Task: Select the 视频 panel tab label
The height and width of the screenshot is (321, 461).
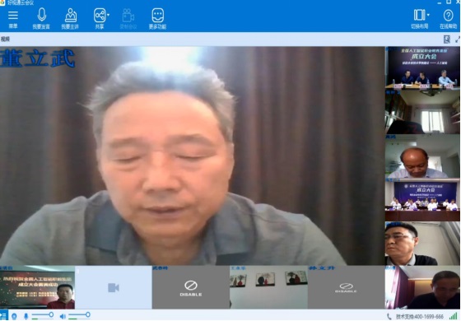Action: pyautogui.click(x=5, y=40)
